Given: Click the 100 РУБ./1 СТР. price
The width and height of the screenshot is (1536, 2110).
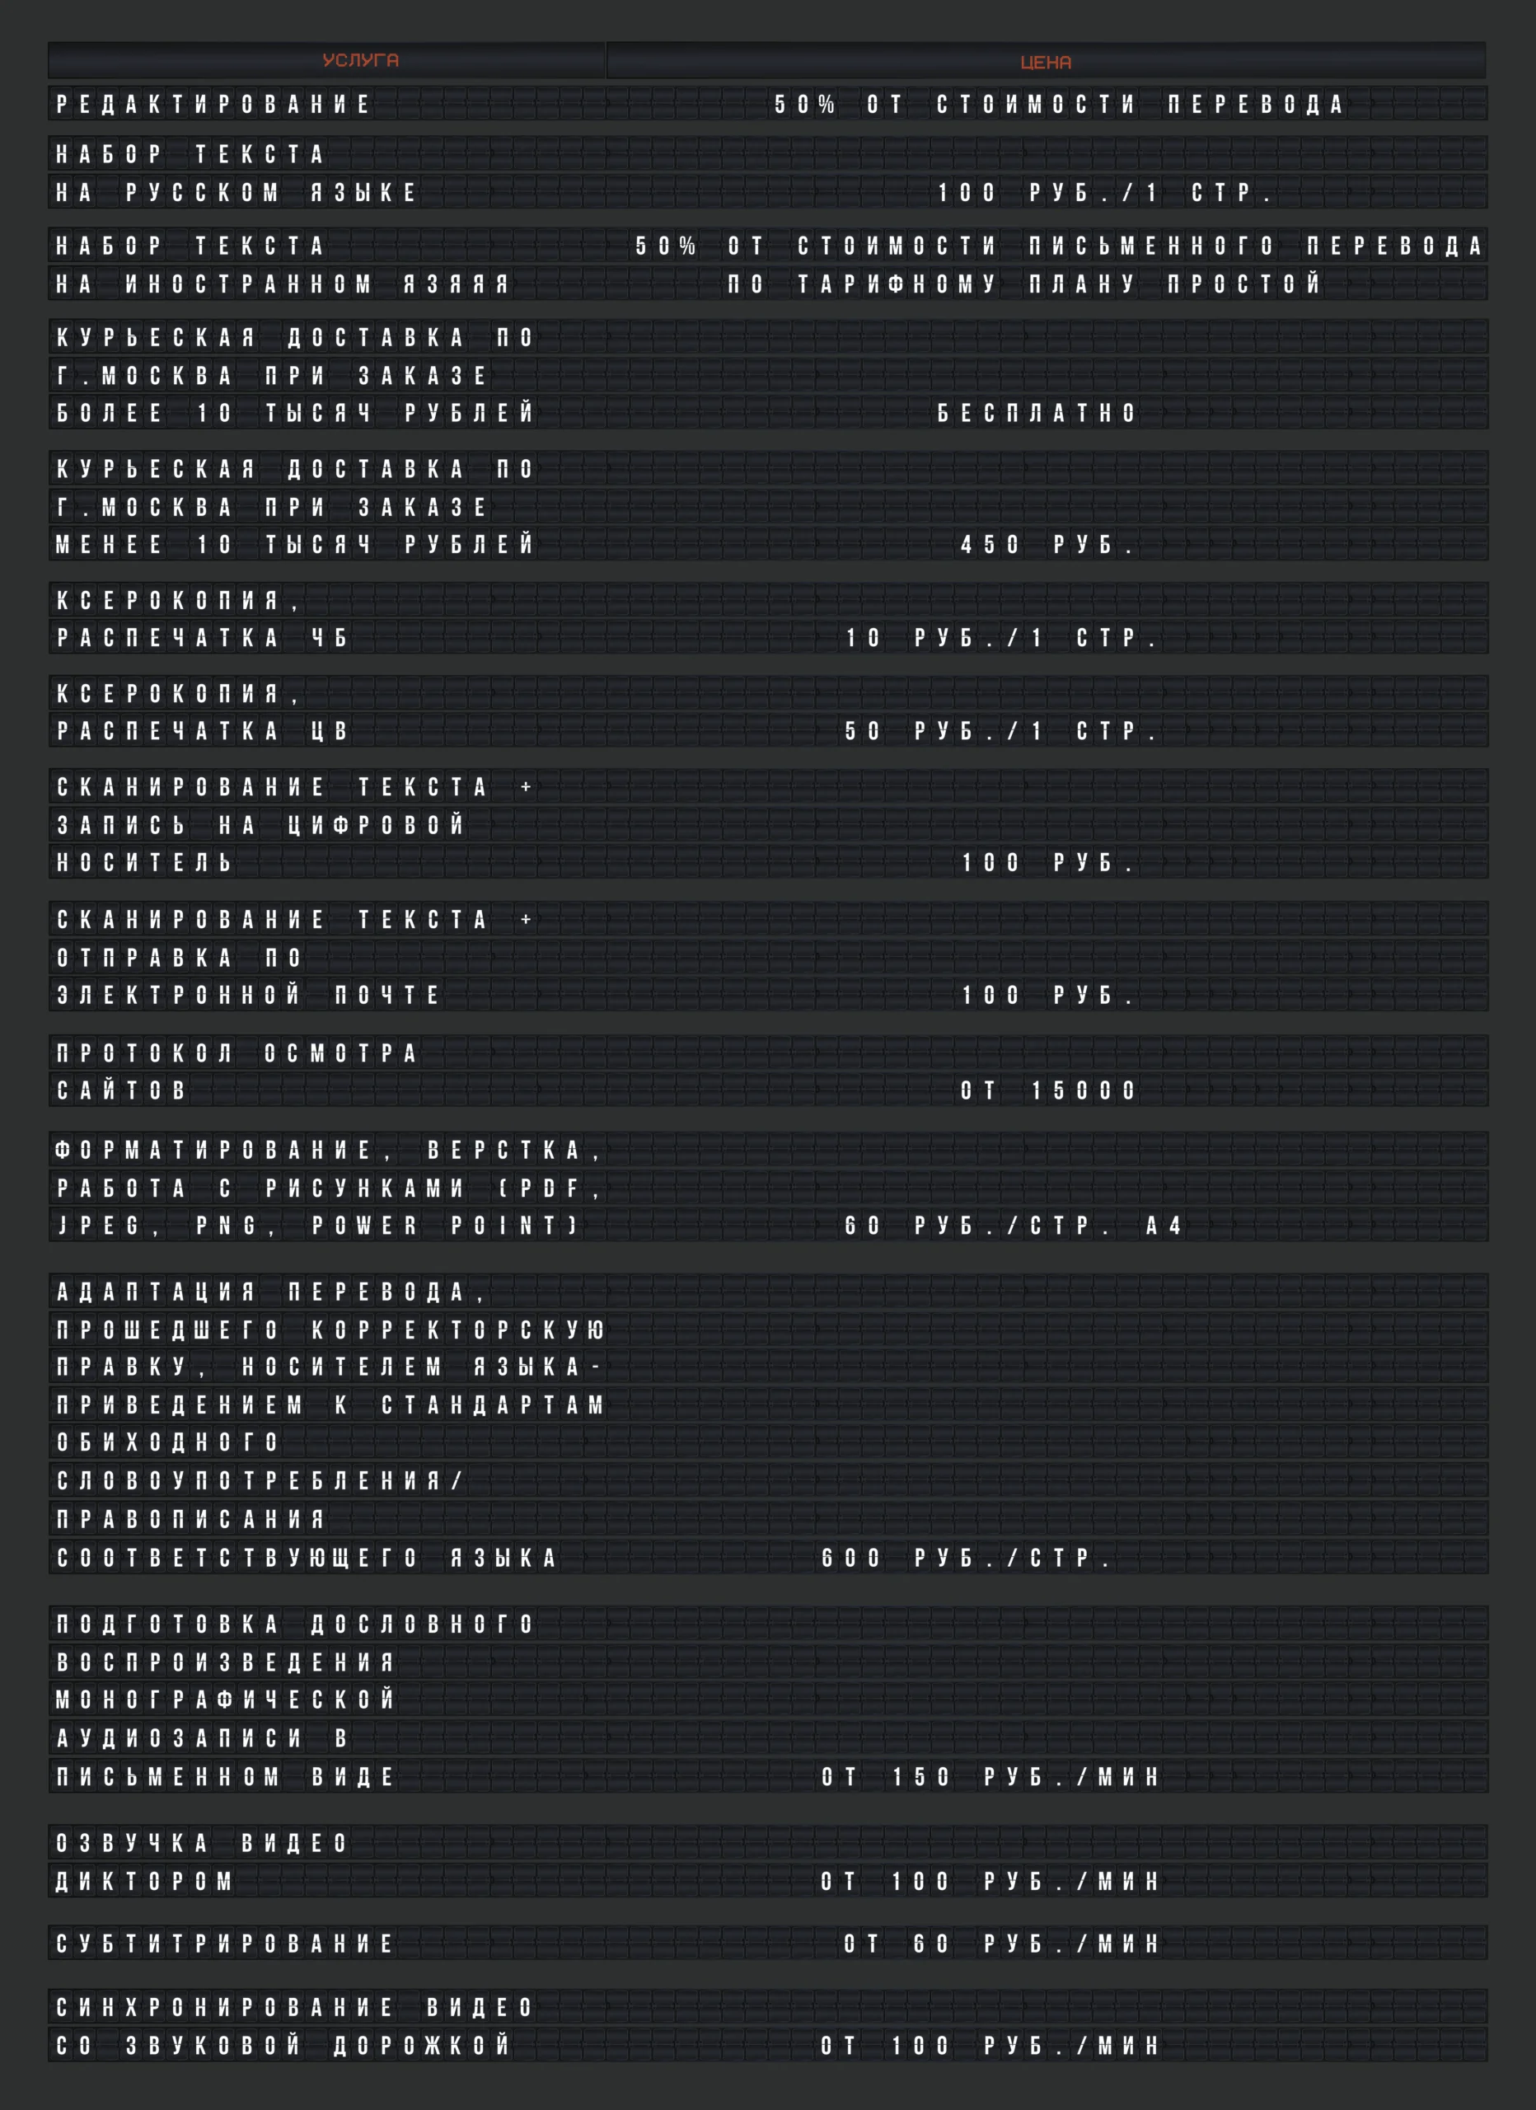Looking at the screenshot, I should click(1104, 193).
